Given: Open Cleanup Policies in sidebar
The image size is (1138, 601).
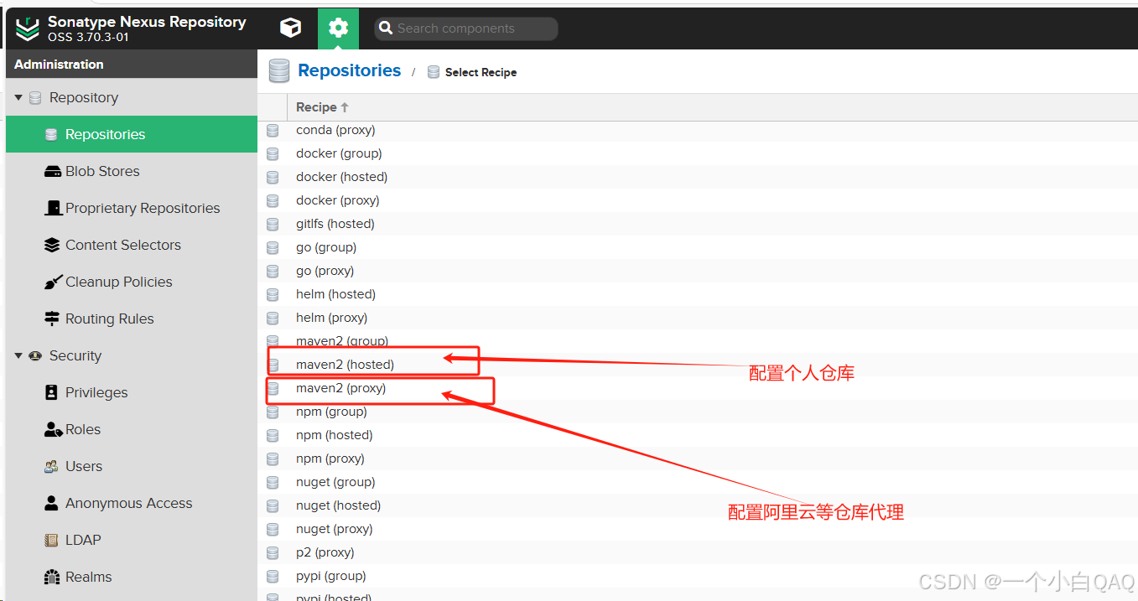Looking at the screenshot, I should click(132, 282).
